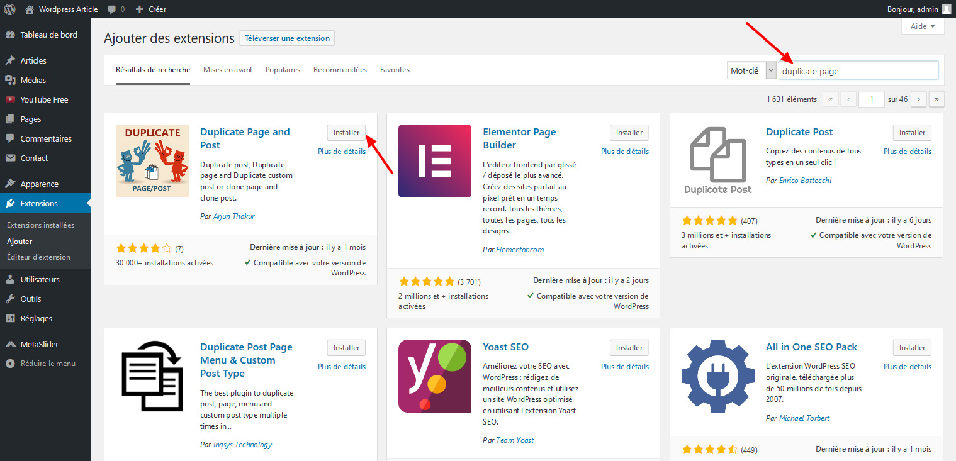Open author Arjun Thakur link

coord(233,216)
